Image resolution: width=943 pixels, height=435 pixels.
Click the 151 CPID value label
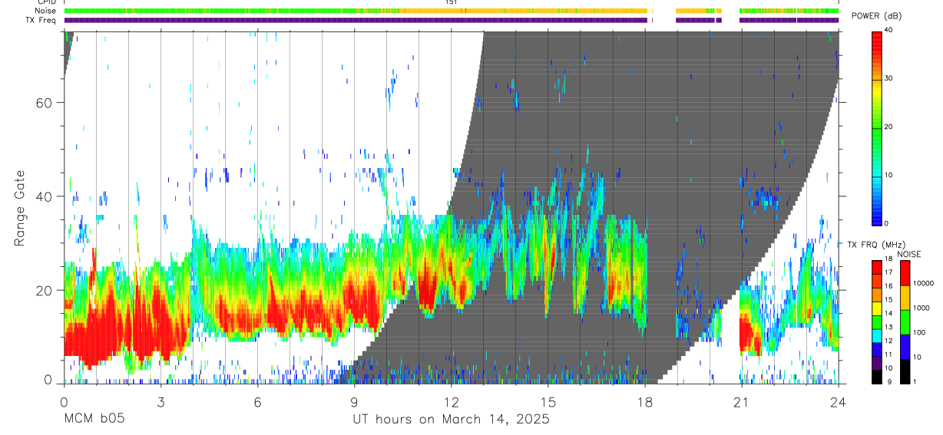451,2
